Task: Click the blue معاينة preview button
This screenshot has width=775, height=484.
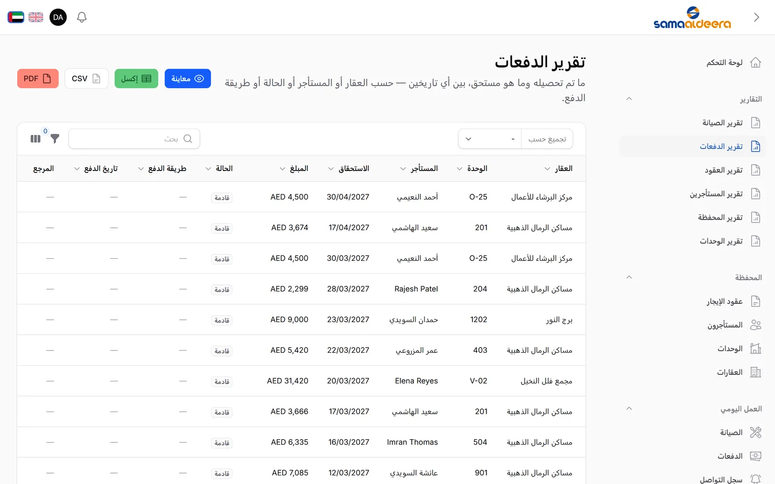Action: point(188,79)
